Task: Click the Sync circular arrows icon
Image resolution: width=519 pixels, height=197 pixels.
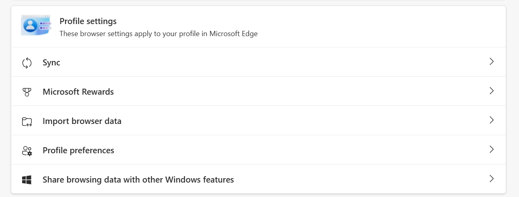Action: point(27,63)
